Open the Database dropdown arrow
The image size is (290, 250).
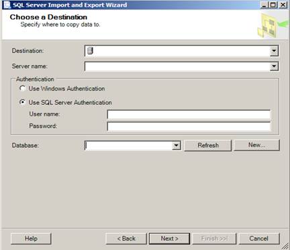177,146
